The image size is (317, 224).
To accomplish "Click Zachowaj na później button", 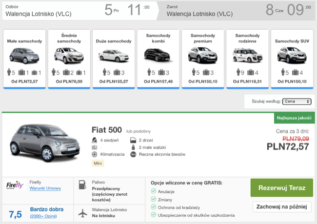I will (x=282, y=206).
